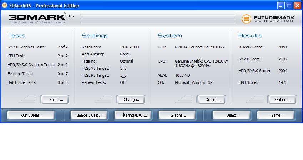This screenshot has width=303, height=160.
Task: Show system Details...
Action: point(211,100)
